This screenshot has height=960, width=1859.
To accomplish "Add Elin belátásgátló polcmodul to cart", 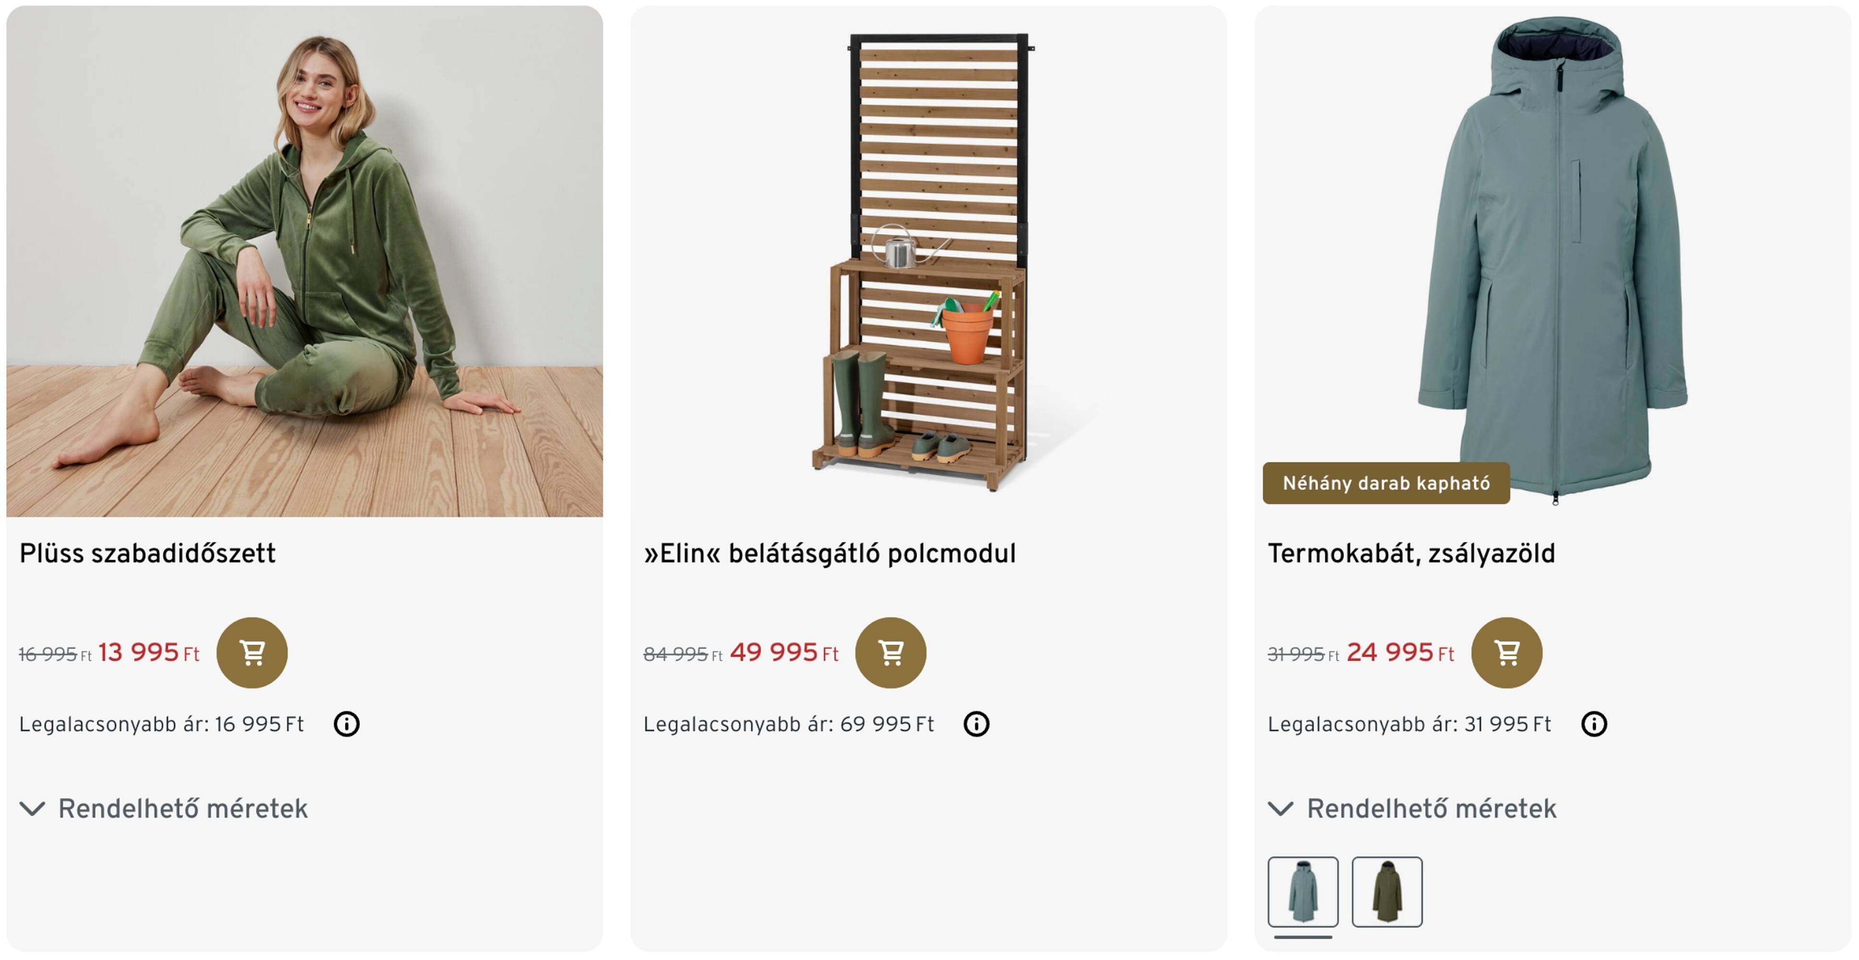I will tap(891, 652).
